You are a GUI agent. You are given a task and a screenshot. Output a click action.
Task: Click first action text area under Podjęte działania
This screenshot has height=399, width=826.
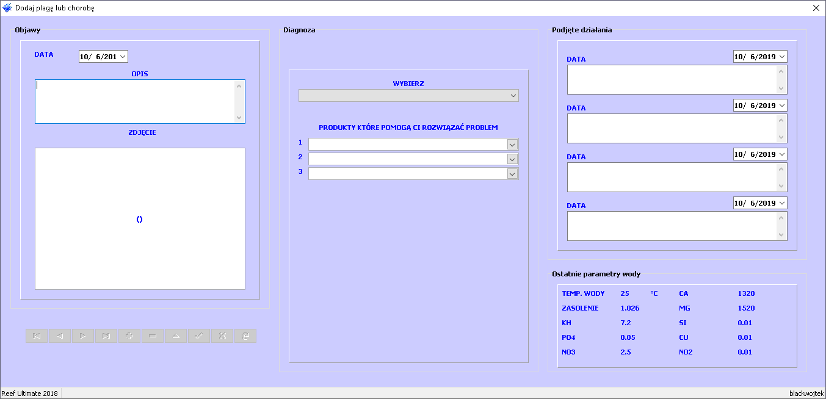click(x=672, y=80)
